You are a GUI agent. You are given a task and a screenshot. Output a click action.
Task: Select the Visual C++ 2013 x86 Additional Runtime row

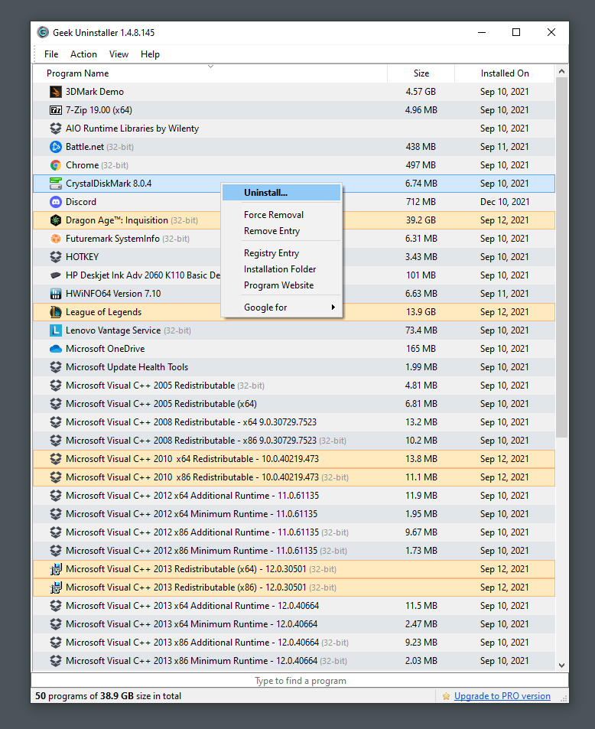(294, 643)
